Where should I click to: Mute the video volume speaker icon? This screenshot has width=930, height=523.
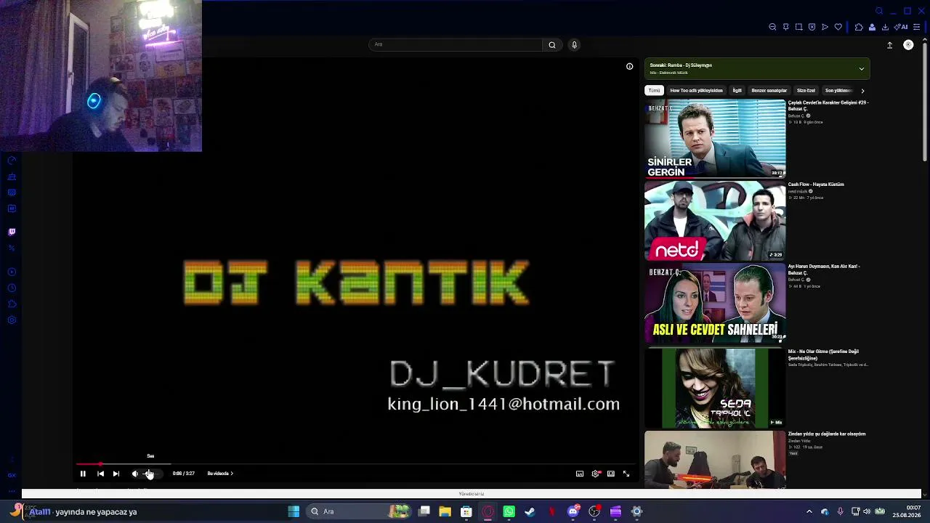[x=134, y=474]
